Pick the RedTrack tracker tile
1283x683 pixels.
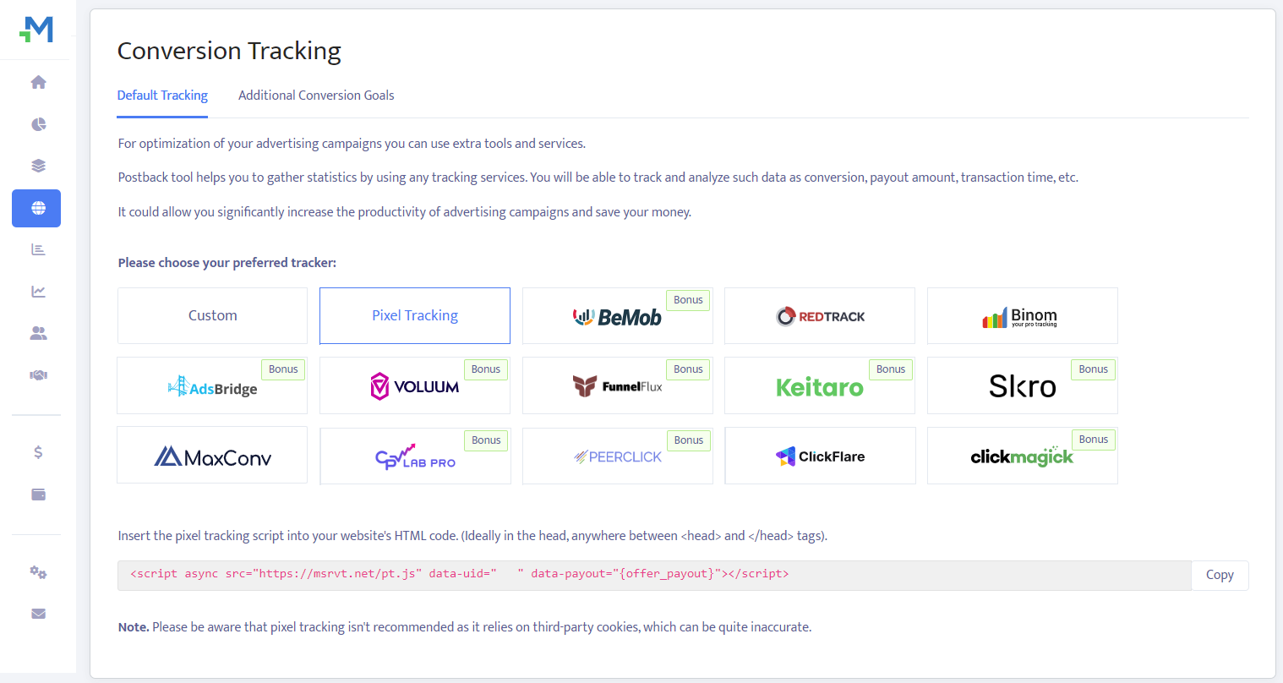click(x=819, y=316)
